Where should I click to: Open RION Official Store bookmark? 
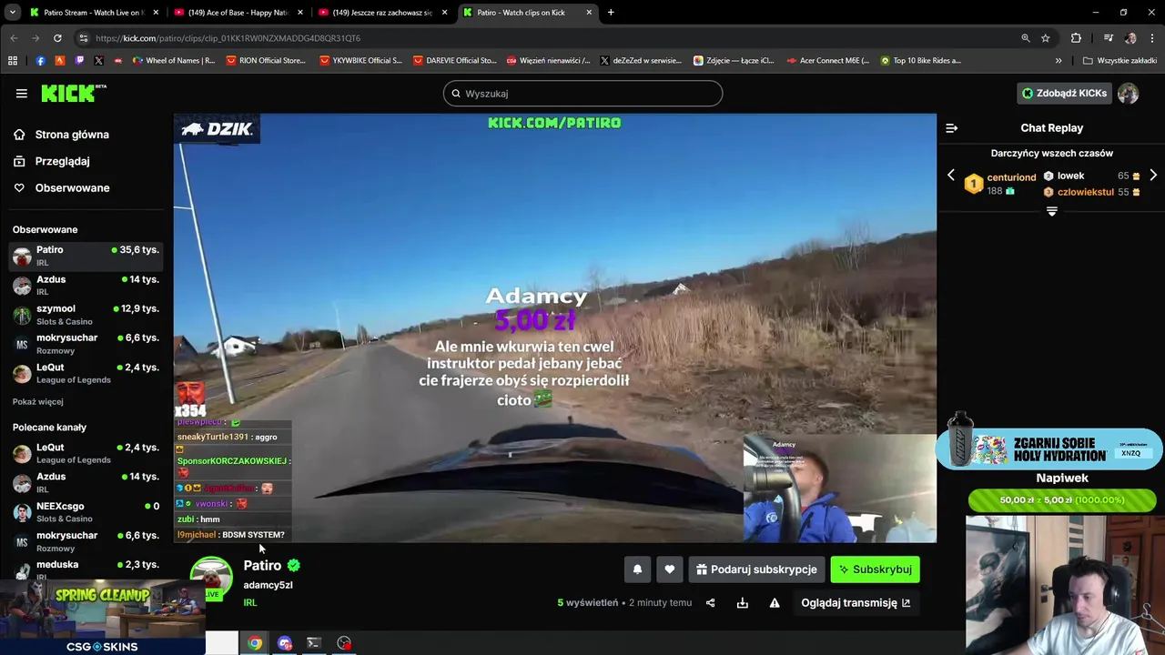[x=264, y=61]
